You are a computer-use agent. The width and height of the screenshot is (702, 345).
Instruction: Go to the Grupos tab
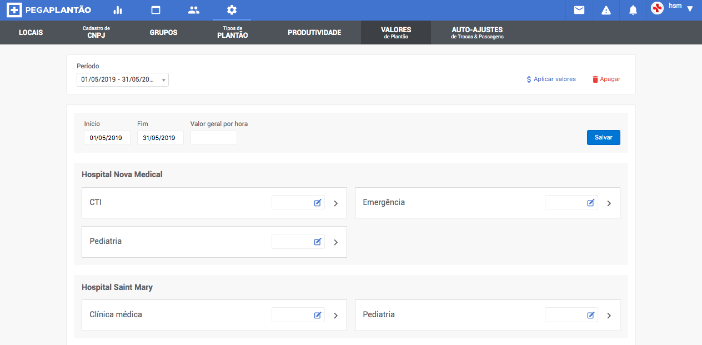click(163, 33)
